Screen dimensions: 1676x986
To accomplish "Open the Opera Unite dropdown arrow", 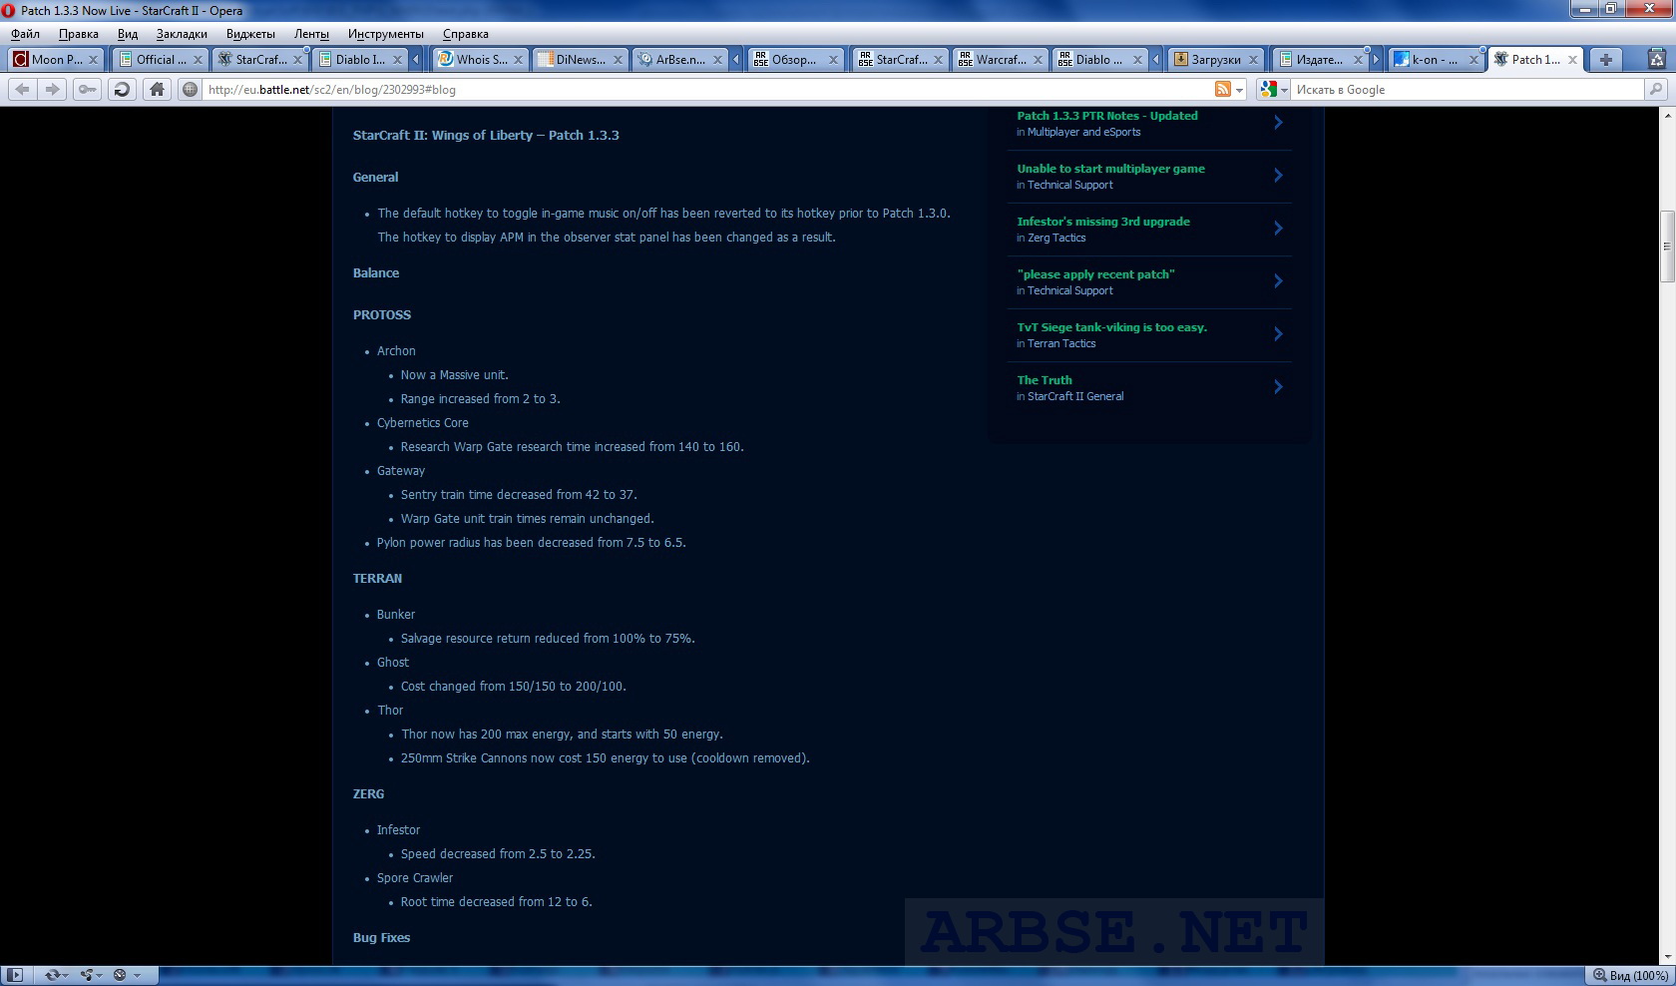I will point(101,975).
